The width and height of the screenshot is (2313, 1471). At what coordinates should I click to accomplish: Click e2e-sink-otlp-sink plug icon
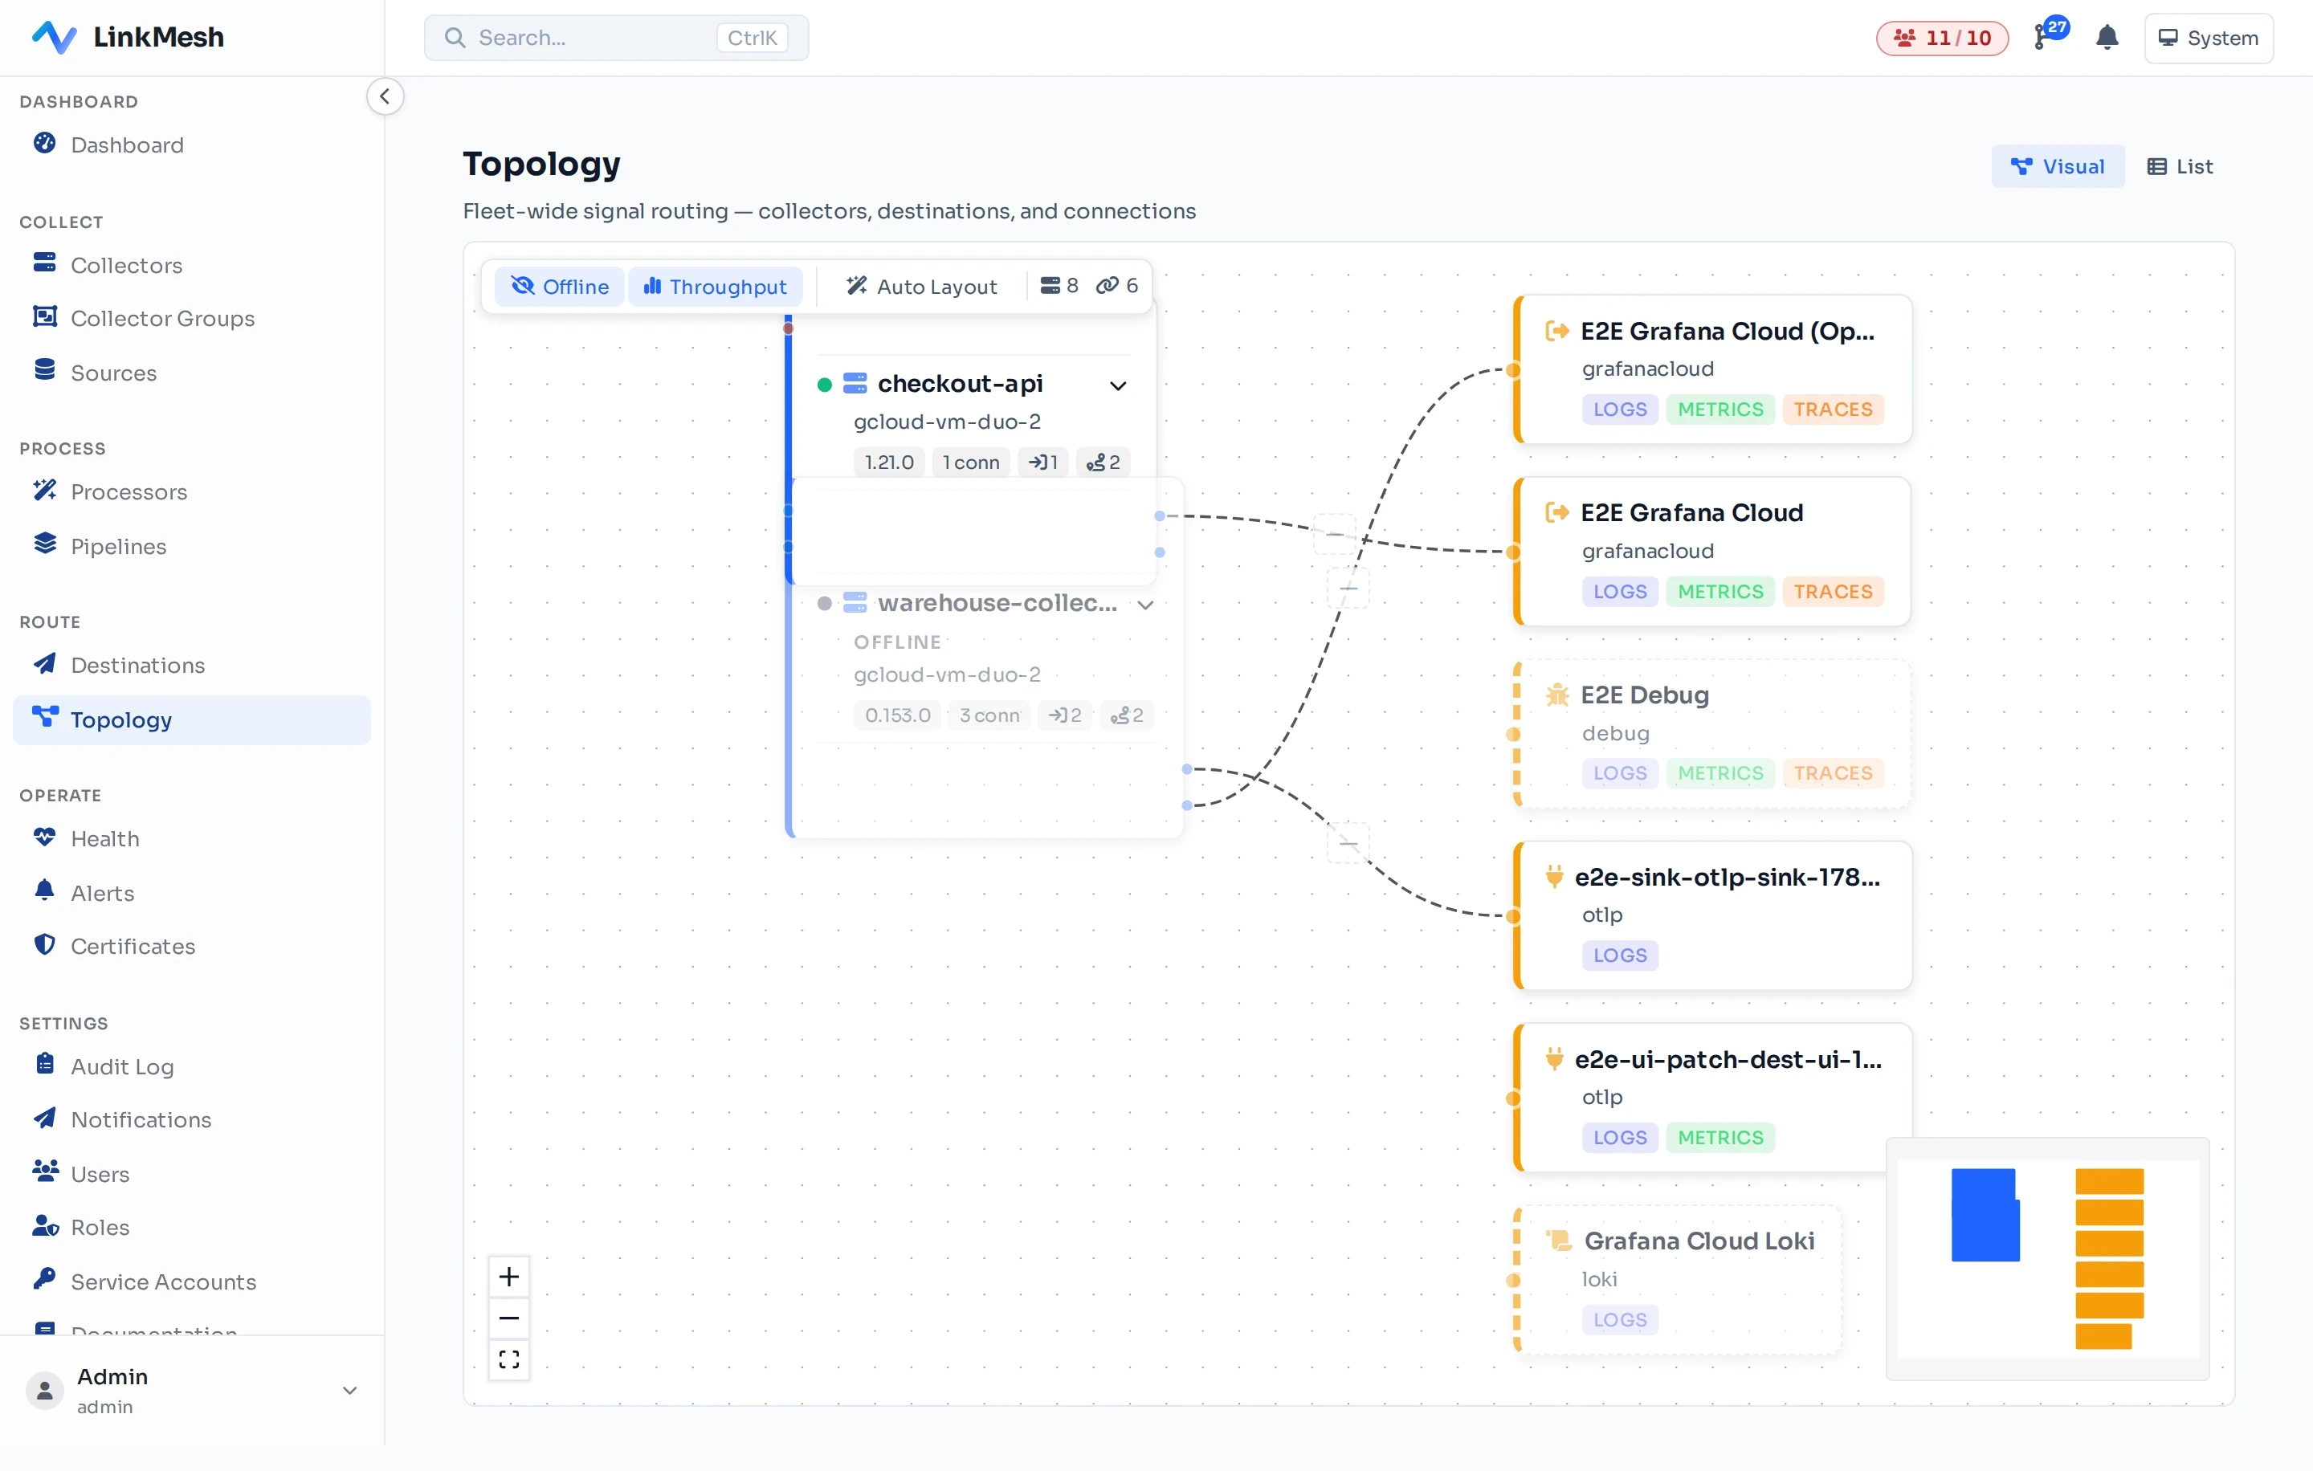coord(1553,877)
